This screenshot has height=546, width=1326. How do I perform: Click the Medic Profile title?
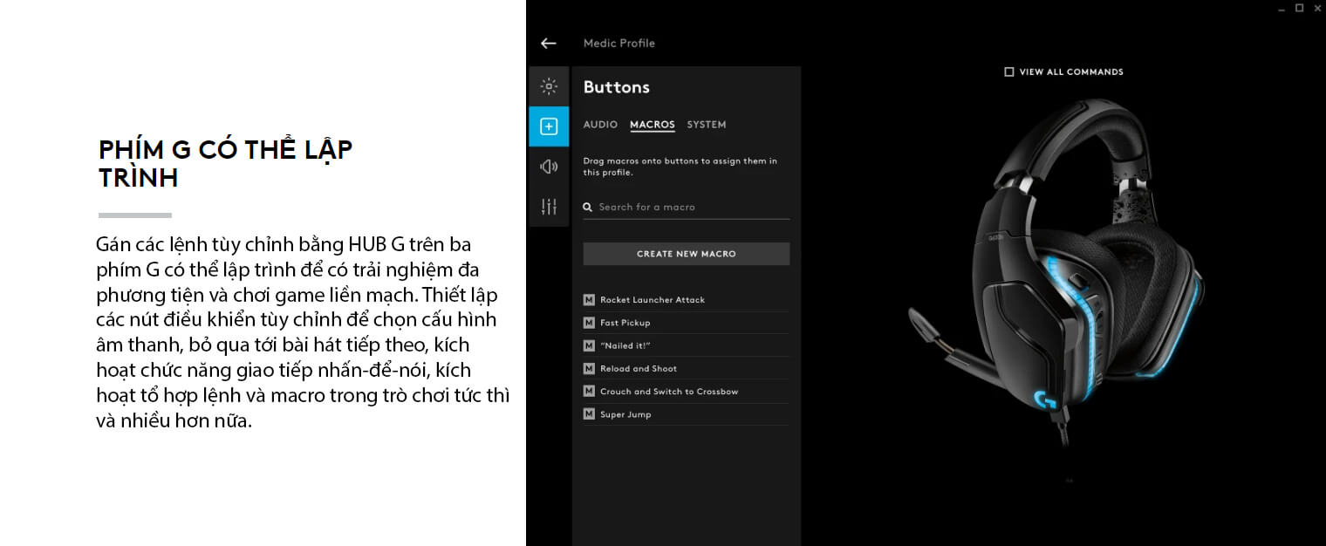[619, 44]
